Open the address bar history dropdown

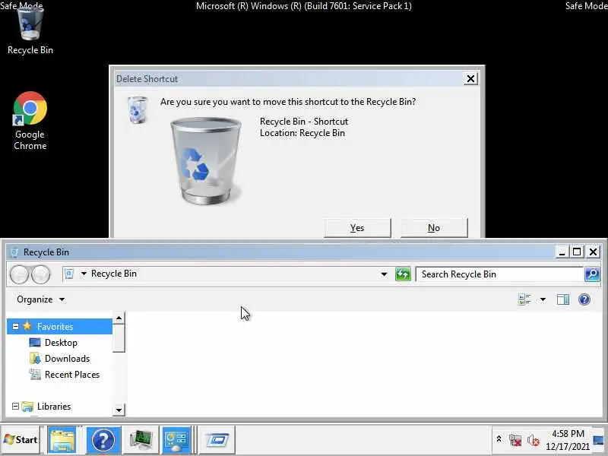[x=384, y=274]
